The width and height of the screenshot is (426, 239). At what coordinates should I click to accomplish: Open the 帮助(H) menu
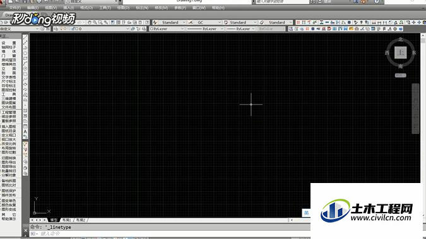click(x=218, y=8)
